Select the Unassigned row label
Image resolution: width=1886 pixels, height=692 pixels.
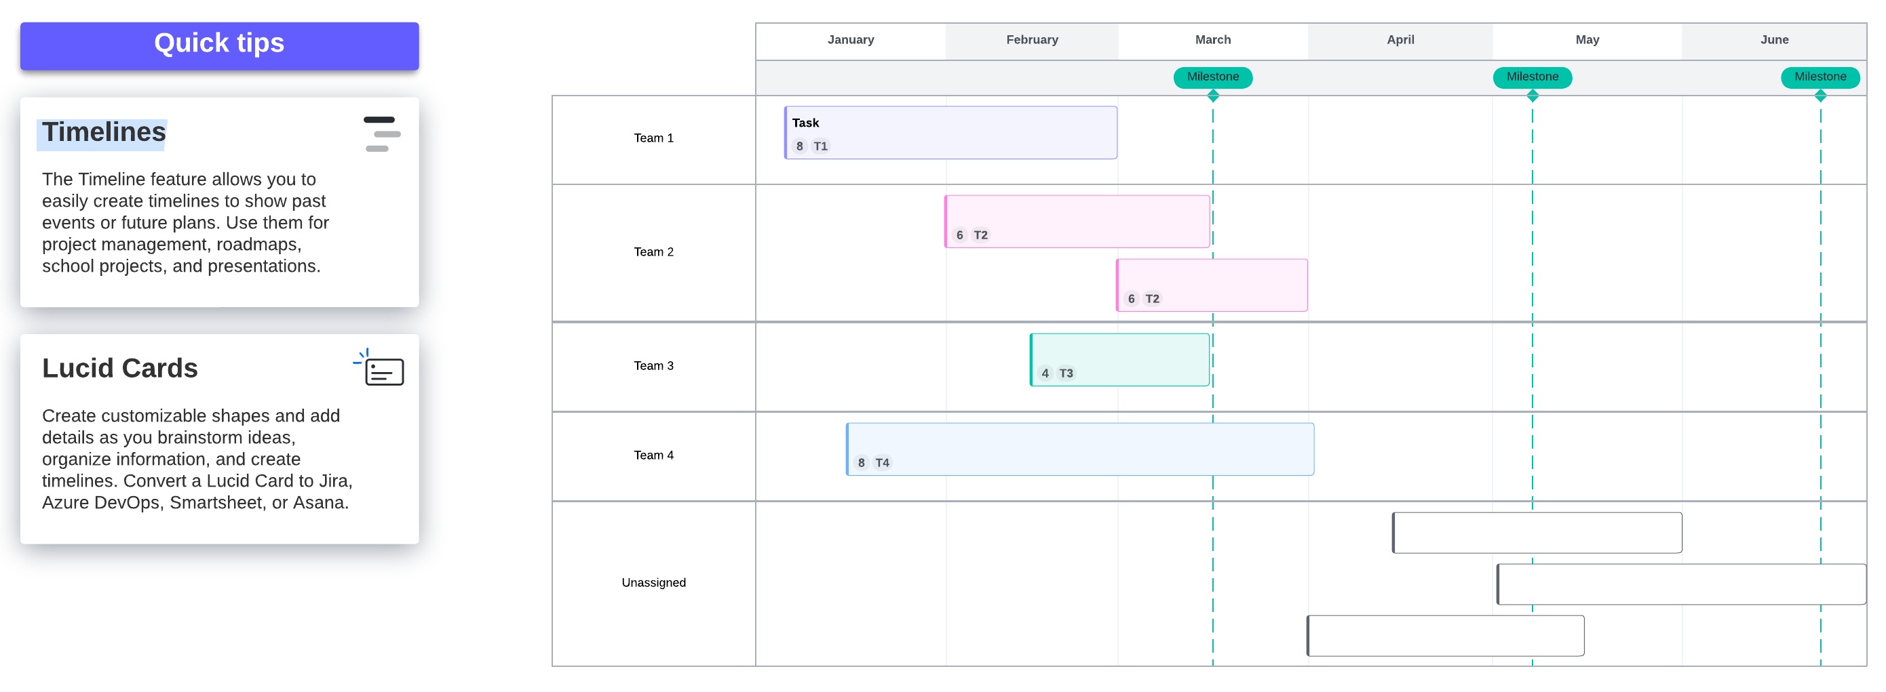(x=653, y=583)
